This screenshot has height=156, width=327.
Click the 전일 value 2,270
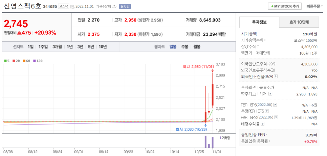tap(94, 20)
